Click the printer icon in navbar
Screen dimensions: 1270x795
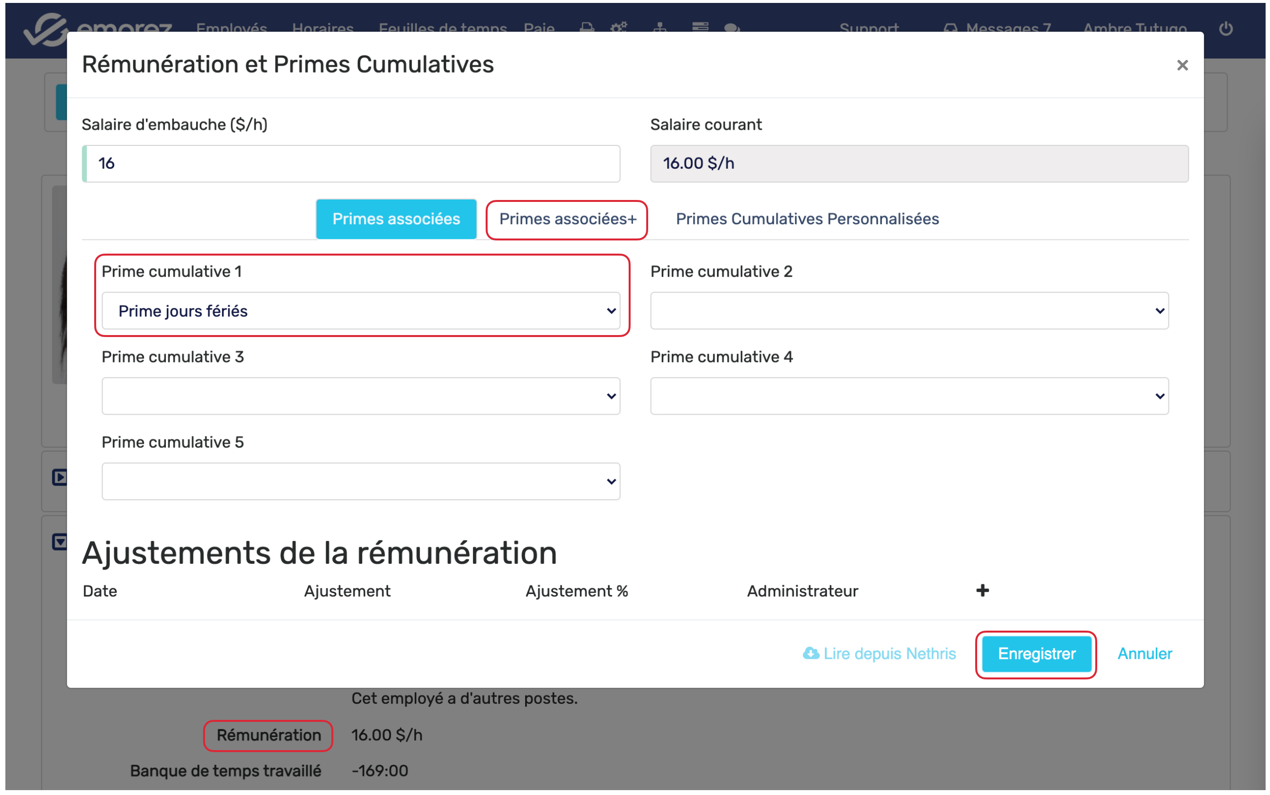pos(587,27)
